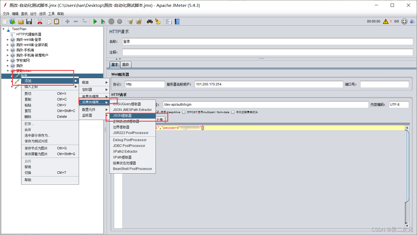
Task: Click 删除 in the context menu
Action: point(50,117)
